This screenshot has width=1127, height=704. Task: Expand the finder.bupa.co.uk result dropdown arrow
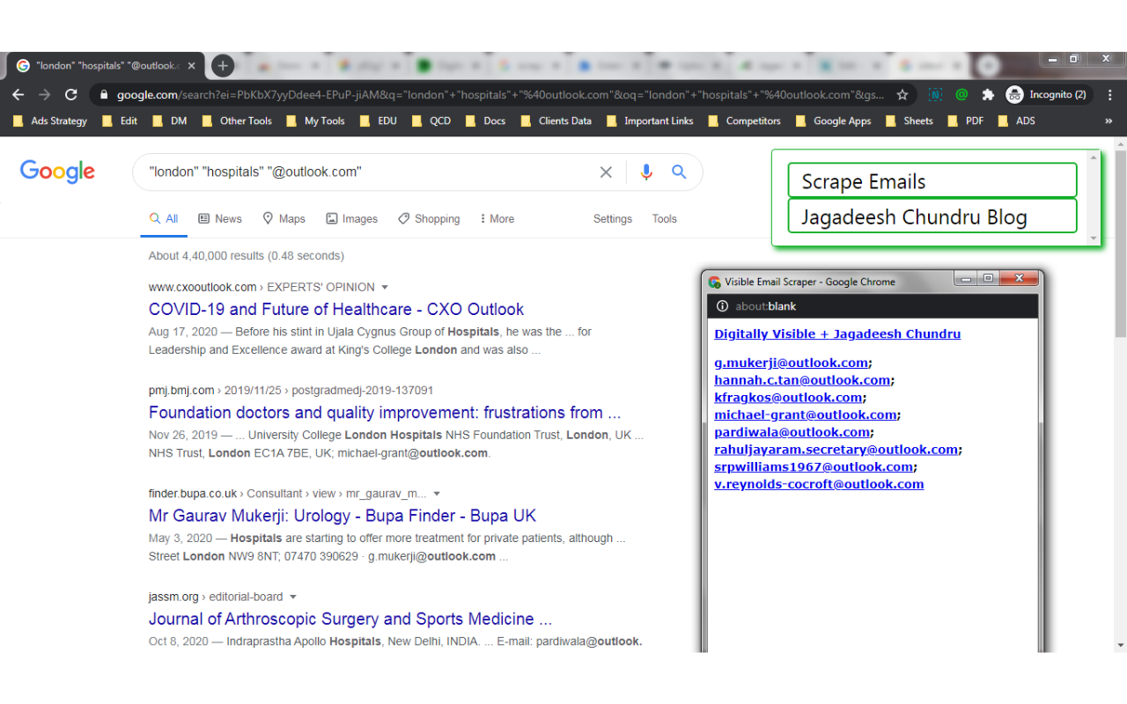coord(437,494)
